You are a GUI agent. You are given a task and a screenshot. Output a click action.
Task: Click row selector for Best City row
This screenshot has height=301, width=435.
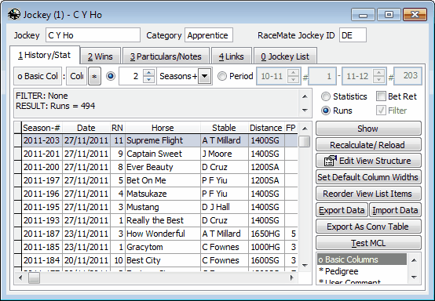click(18, 260)
